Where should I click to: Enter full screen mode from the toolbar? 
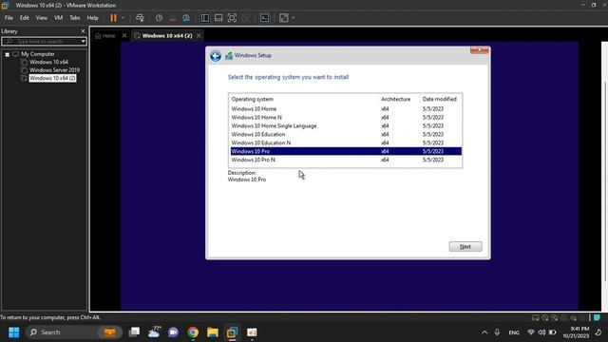click(232, 18)
